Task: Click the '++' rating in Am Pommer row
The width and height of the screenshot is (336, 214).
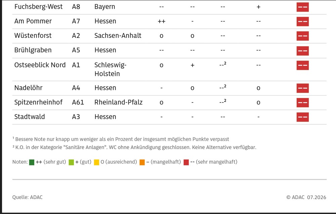Action: (162, 21)
